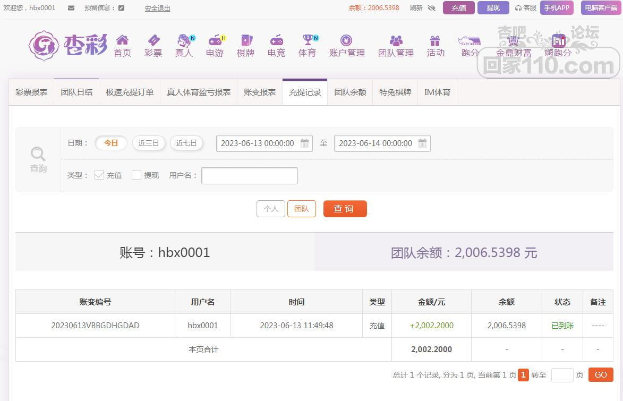Open the end date calendar picker
This screenshot has width=623, height=401.
[422, 143]
